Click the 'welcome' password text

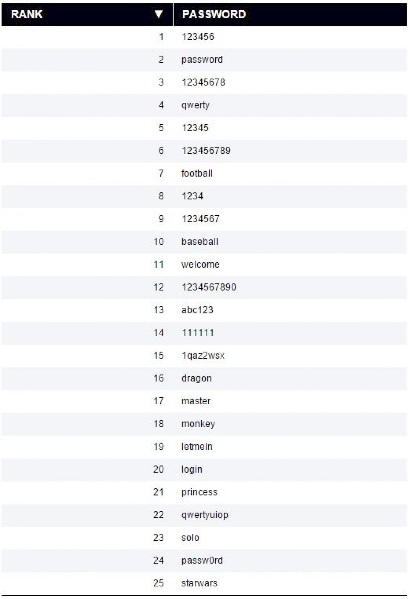[x=201, y=264]
